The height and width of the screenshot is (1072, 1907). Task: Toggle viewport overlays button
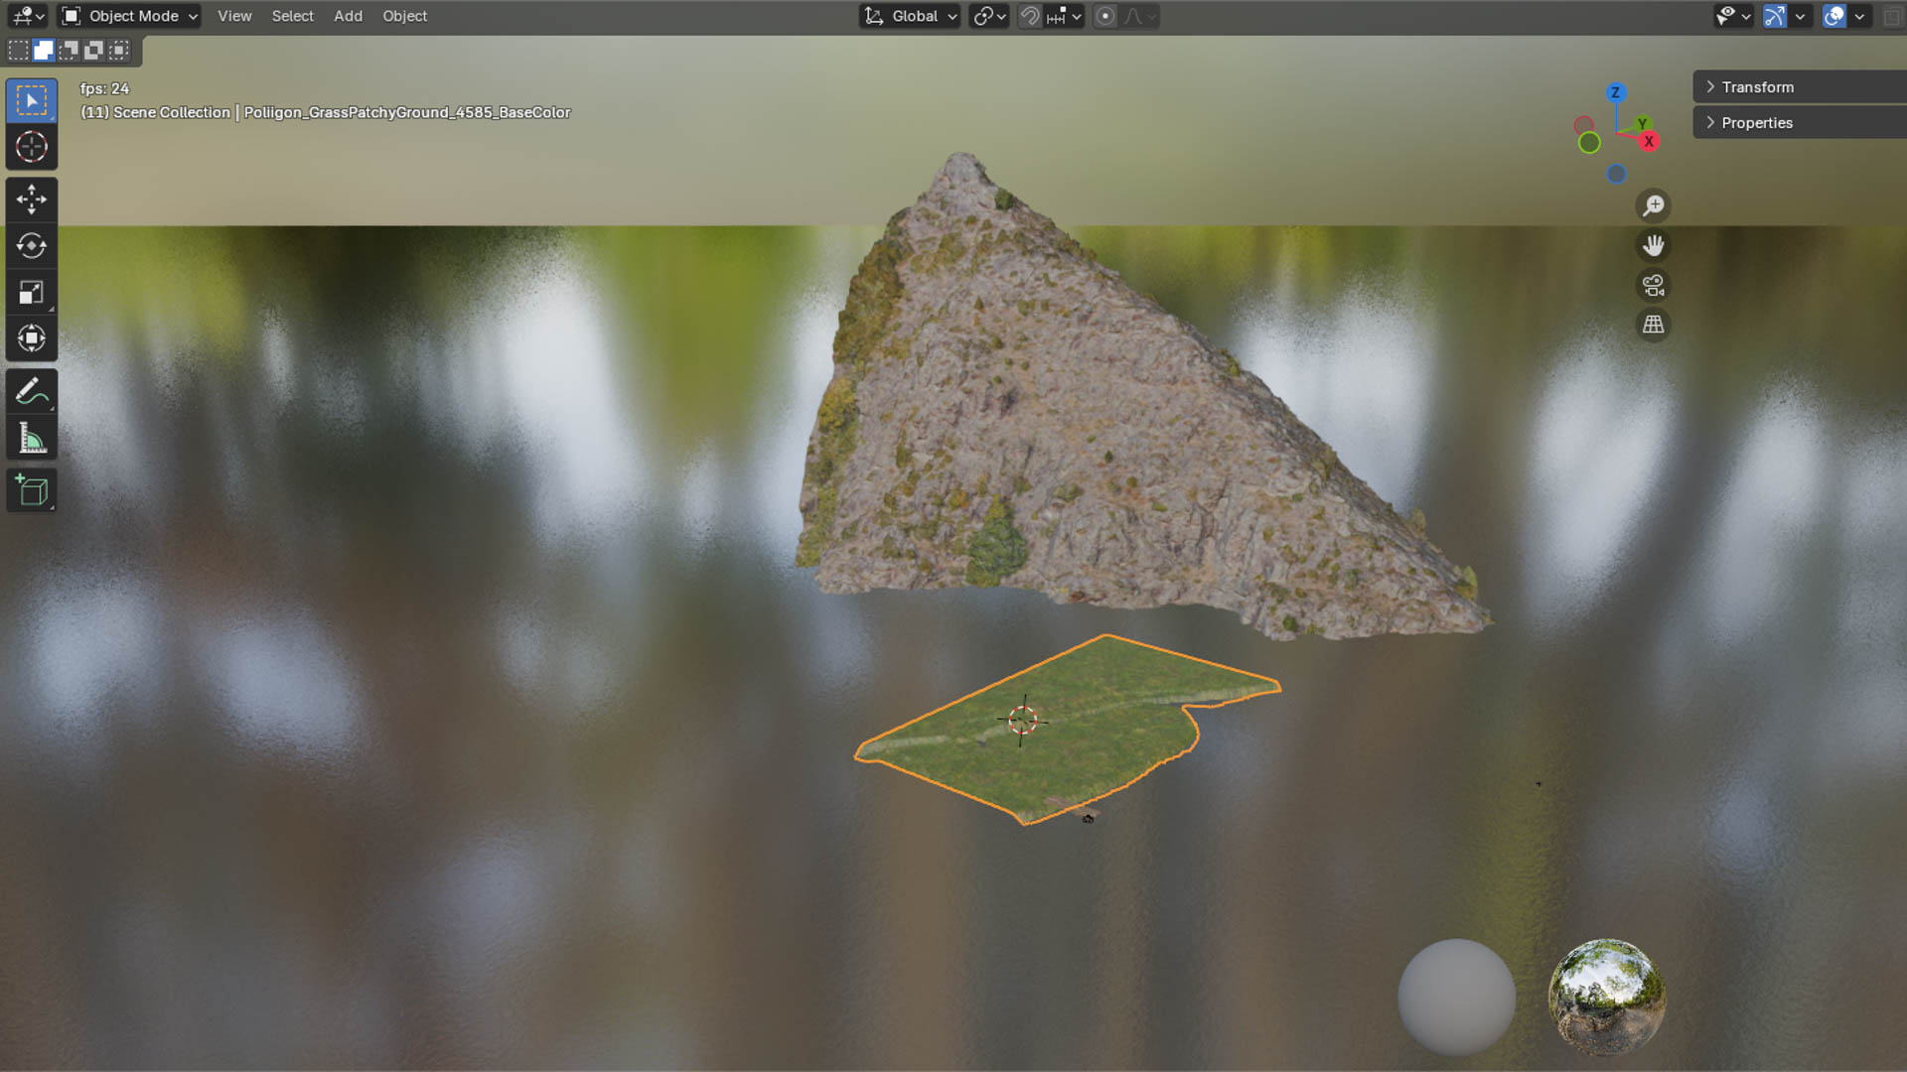(x=1834, y=16)
